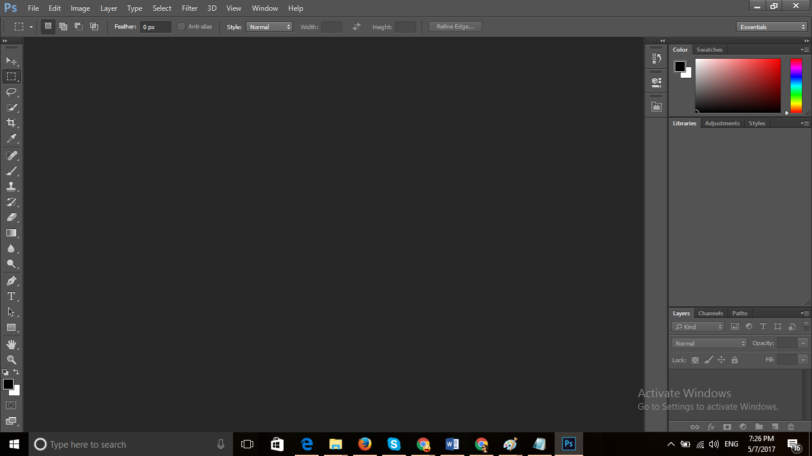
Task: Select the Blur tool
Action: click(x=11, y=248)
